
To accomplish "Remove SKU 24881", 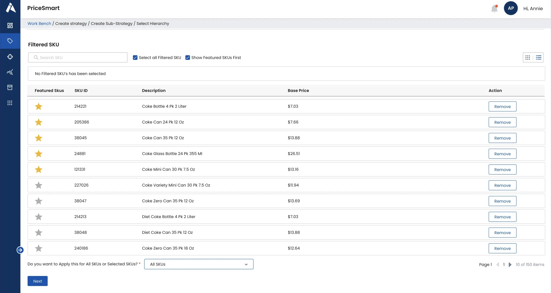I will pyautogui.click(x=502, y=154).
